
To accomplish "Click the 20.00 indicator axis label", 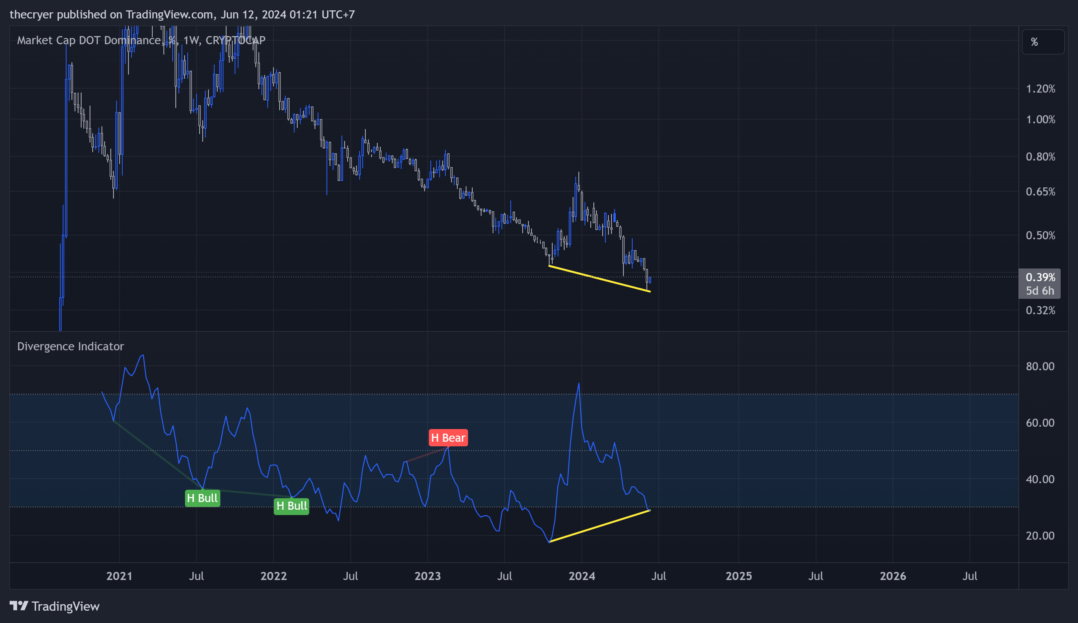I will (x=1040, y=535).
